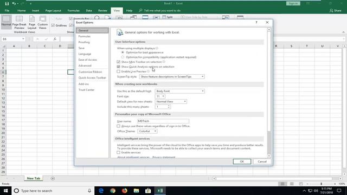Check Enable services checkbox
The width and height of the screenshot is (347, 195).
[x=118, y=153]
